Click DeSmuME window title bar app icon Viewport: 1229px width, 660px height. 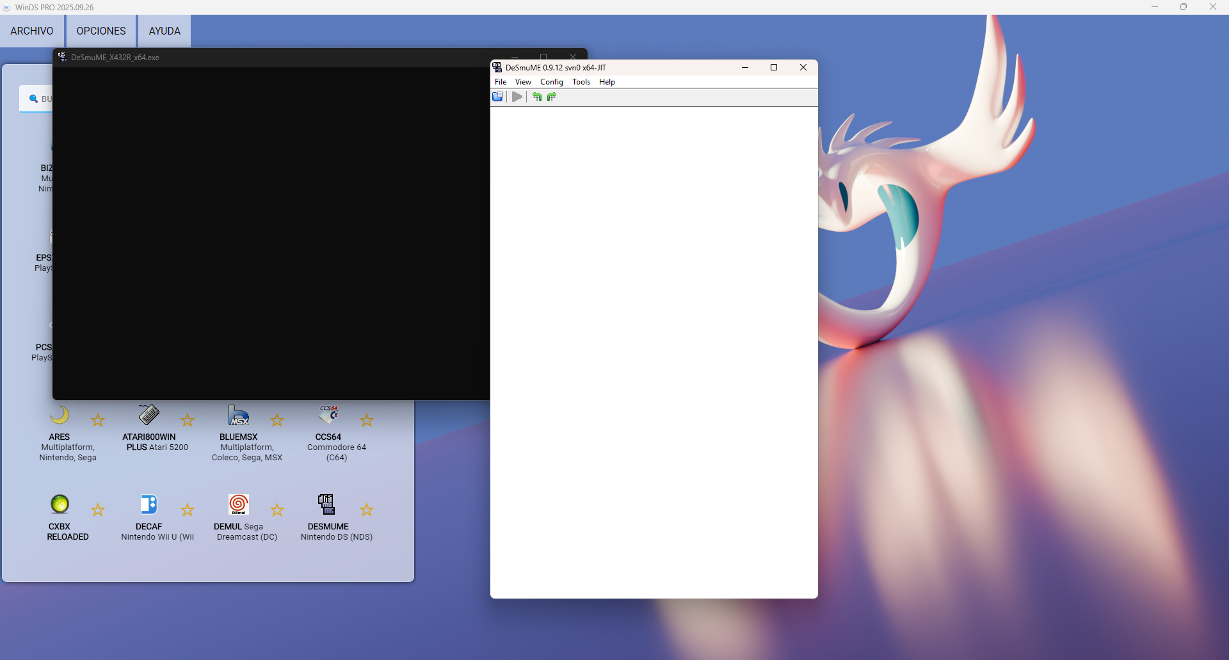click(497, 67)
